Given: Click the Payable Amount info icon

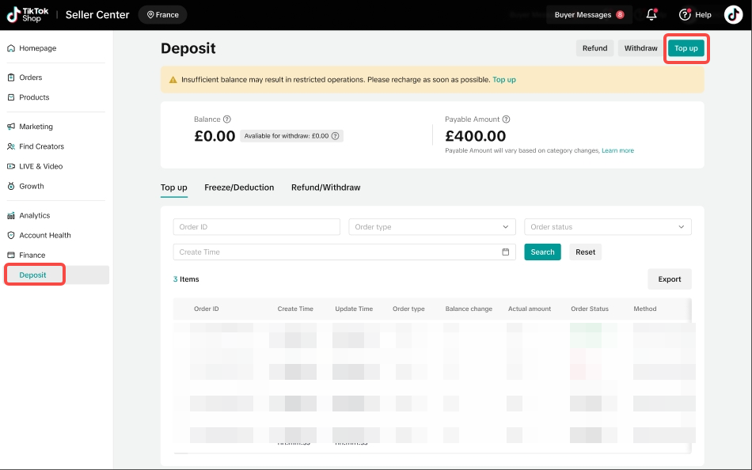Looking at the screenshot, I should 507,119.
